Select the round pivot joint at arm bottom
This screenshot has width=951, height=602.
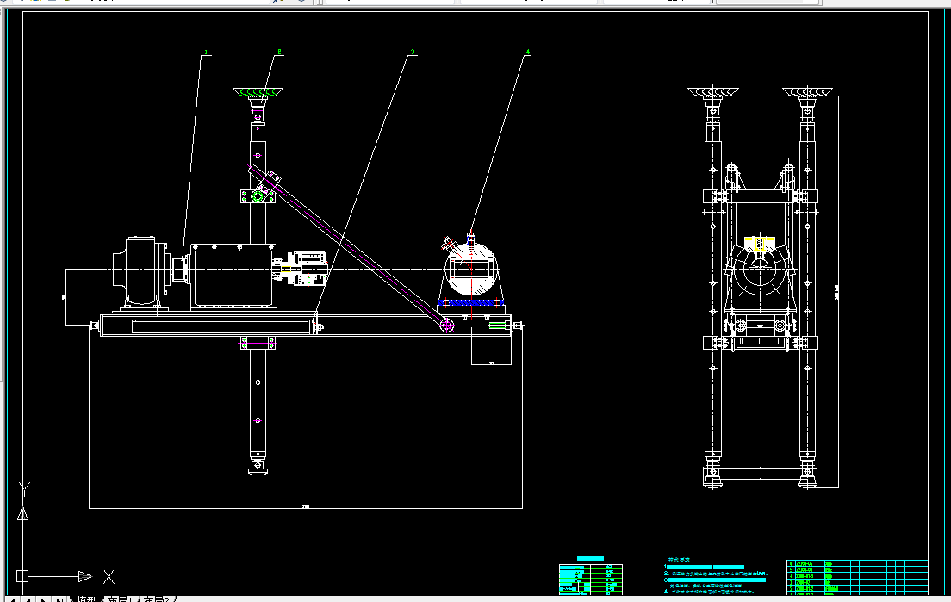click(447, 326)
